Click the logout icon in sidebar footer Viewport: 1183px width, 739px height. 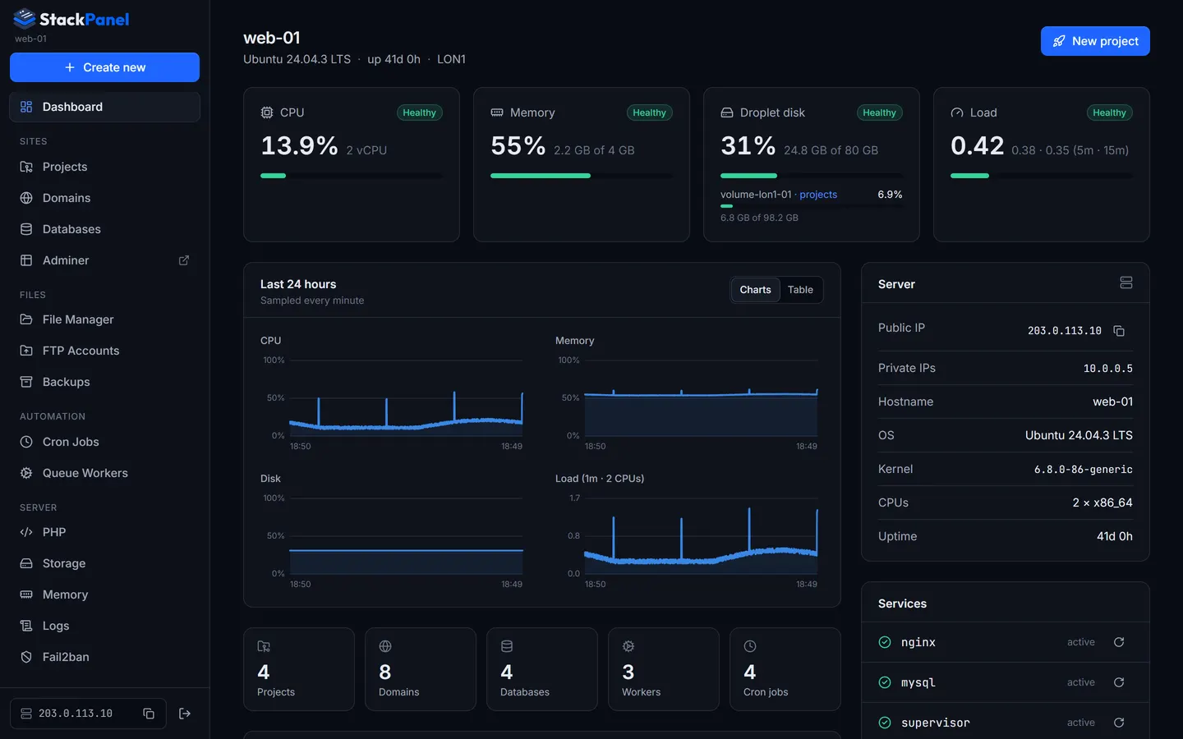tap(185, 714)
